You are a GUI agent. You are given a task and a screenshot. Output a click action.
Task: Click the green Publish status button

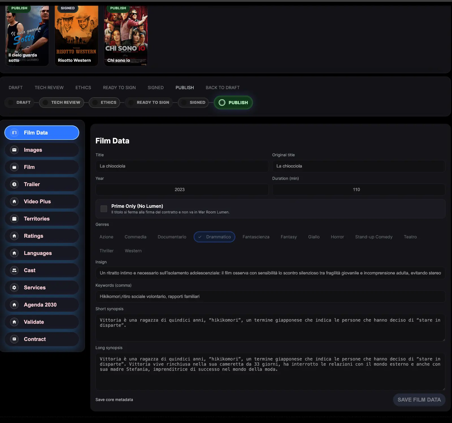tap(233, 103)
